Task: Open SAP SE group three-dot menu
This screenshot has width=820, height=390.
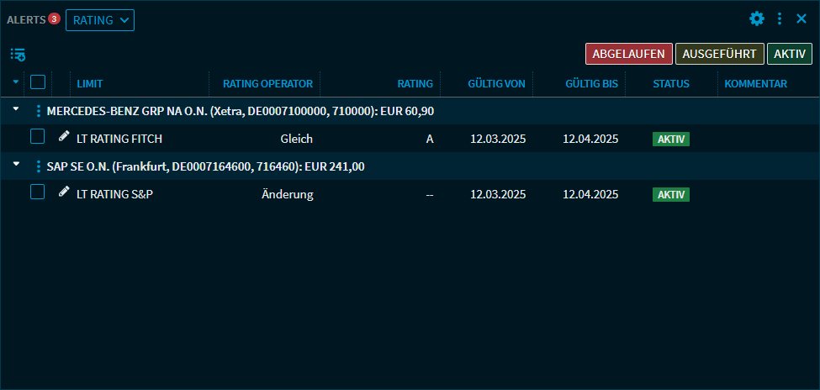Action: pos(38,166)
